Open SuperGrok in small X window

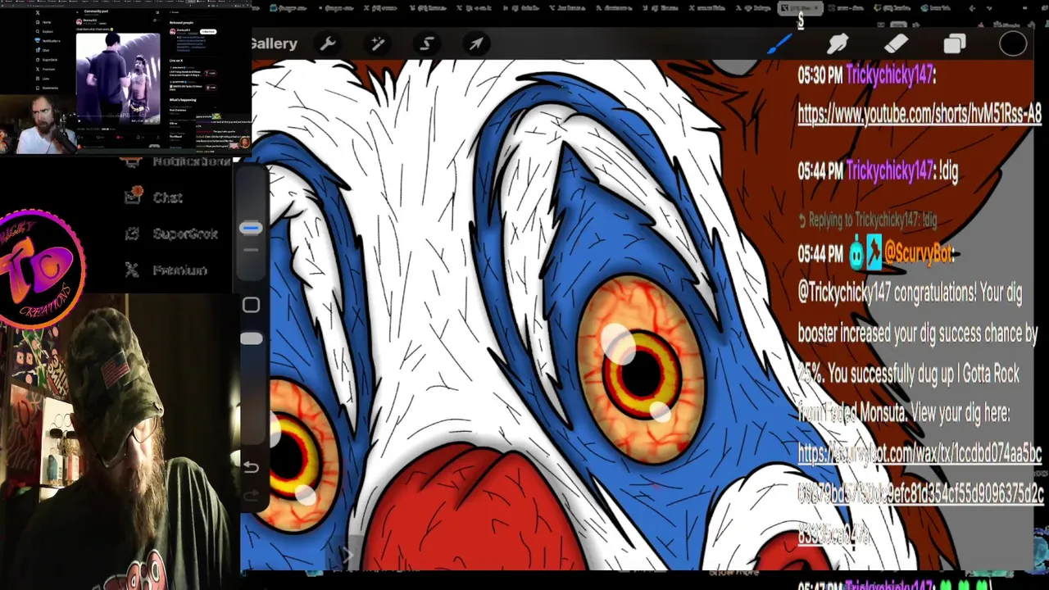(x=47, y=60)
